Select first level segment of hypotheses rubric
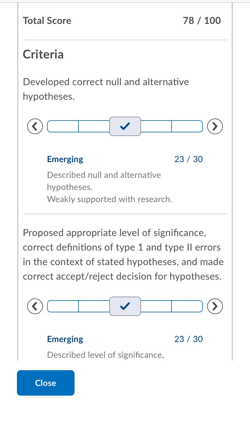The width and height of the screenshot is (250, 432). coord(63,126)
